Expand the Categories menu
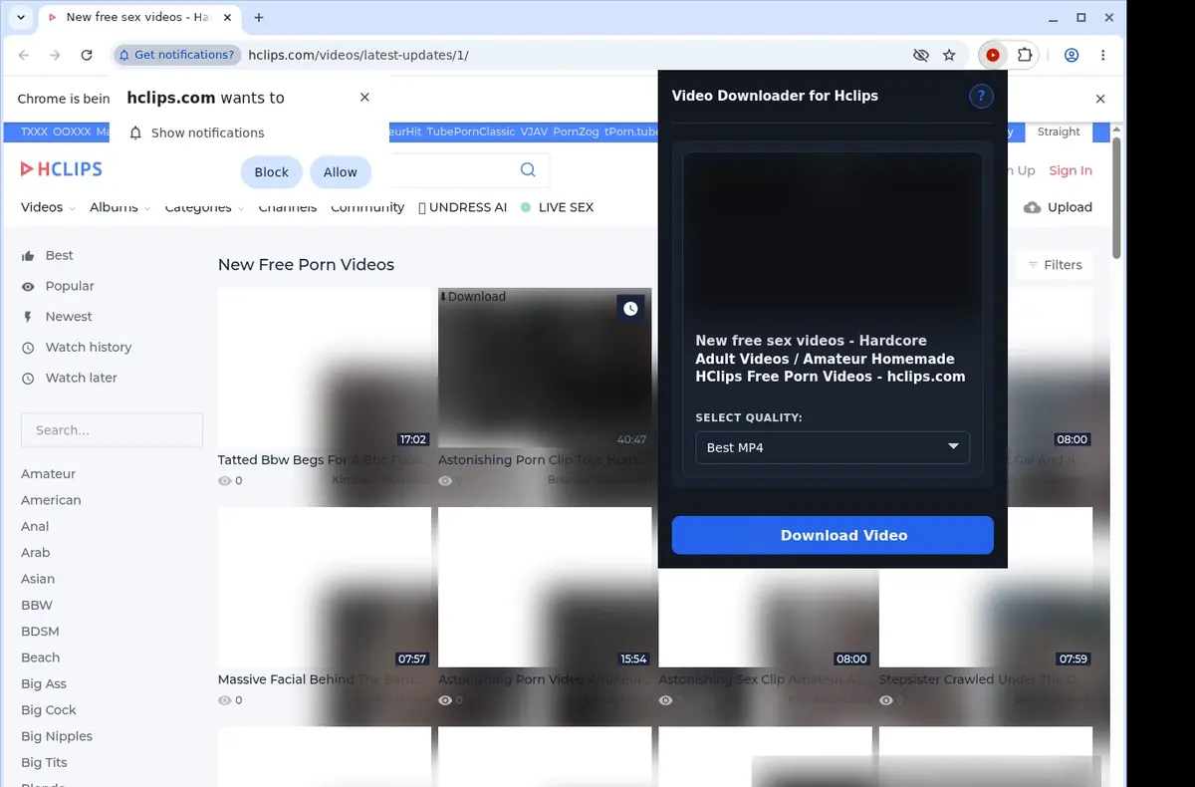This screenshot has height=787, width=1195. pyautogui.click(x=204, y=207)
